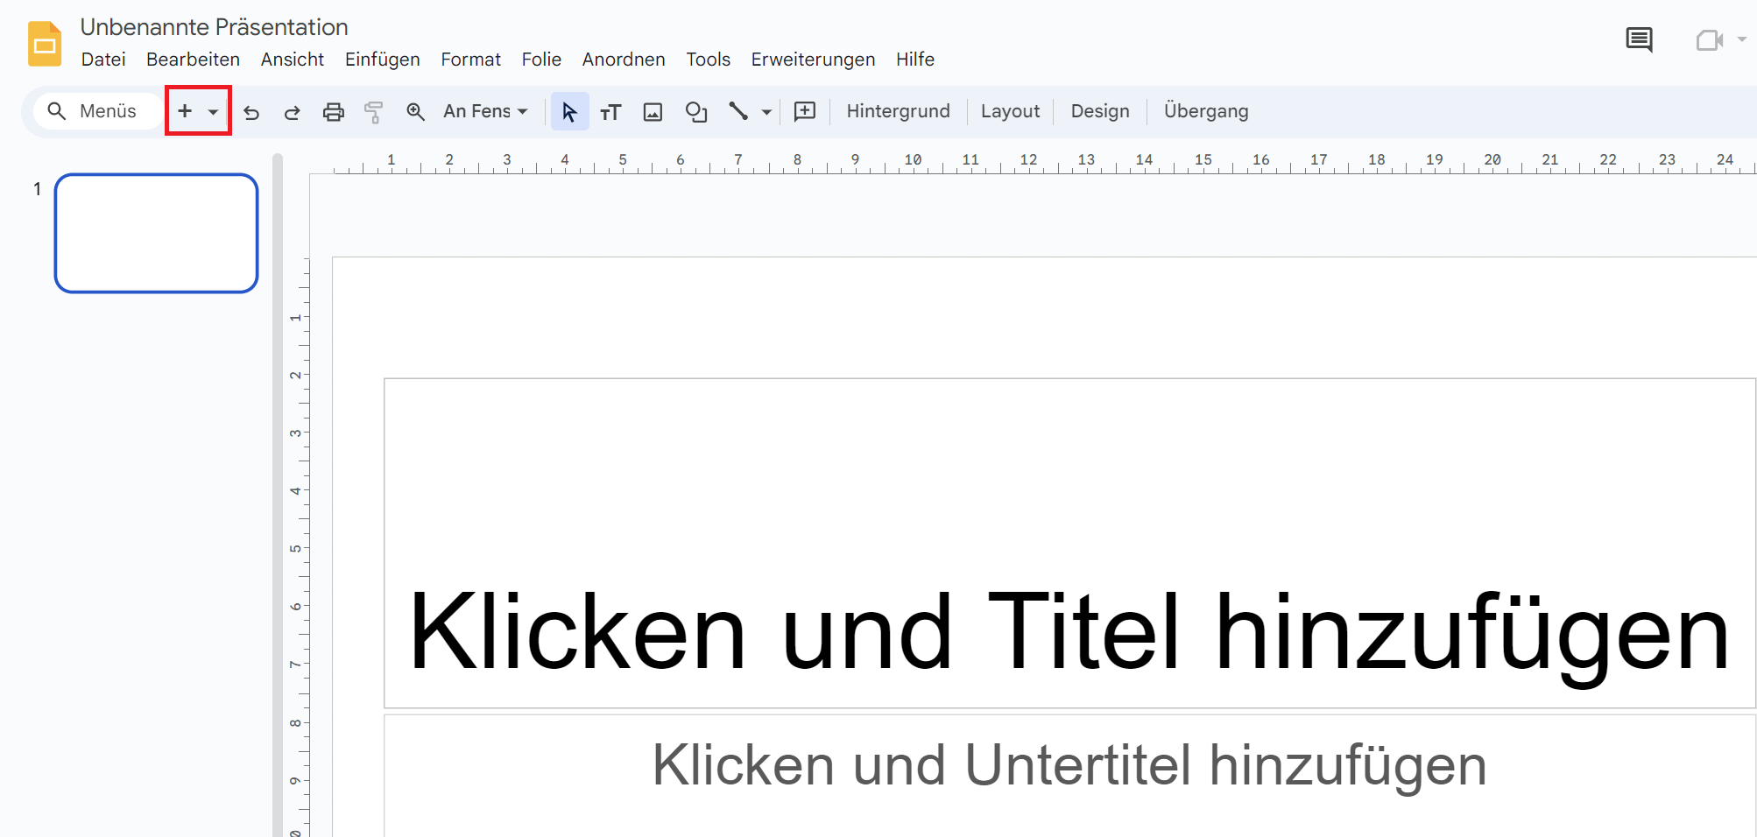Expand new slide layout dropdown arrow
The width and height of the screenshot is (1757, 837).
213,112
